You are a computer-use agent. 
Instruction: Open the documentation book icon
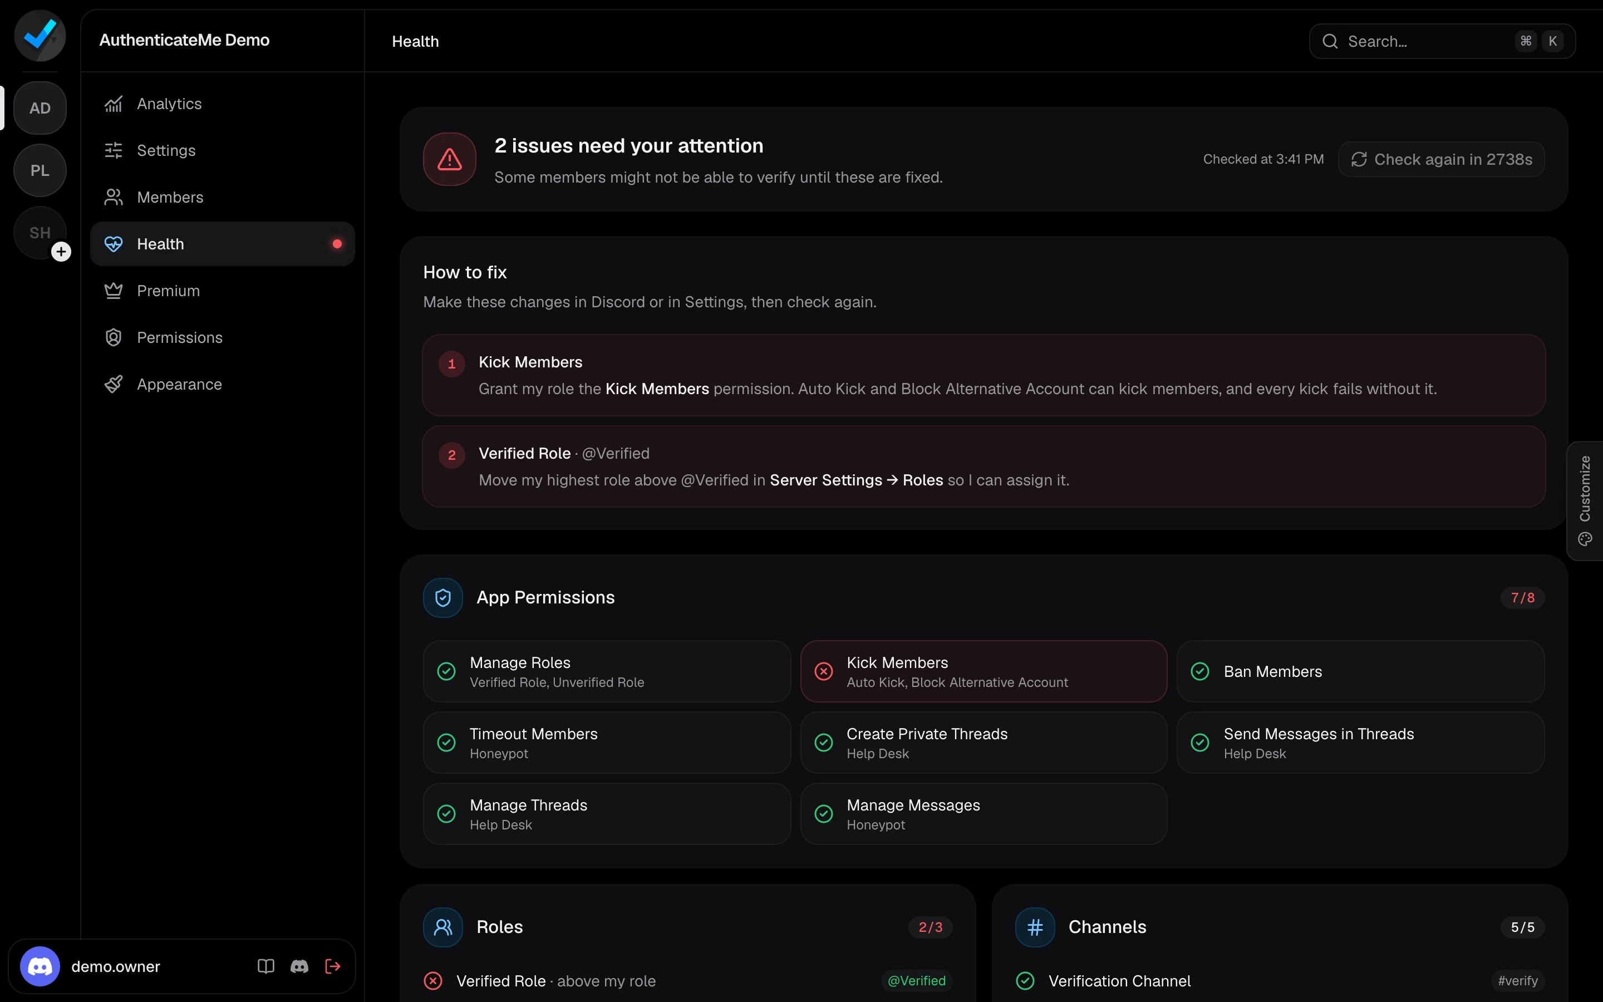coord(265,966)
